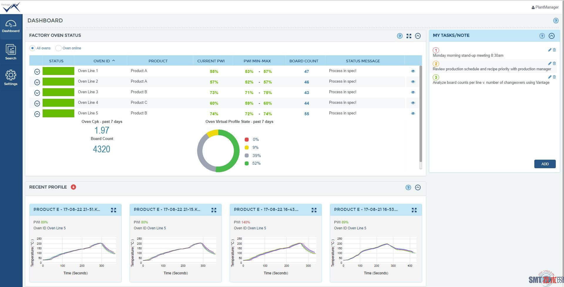Expand the Oven Line 4 row details
This screenshot has width=564, height=287.
[37, 104]
